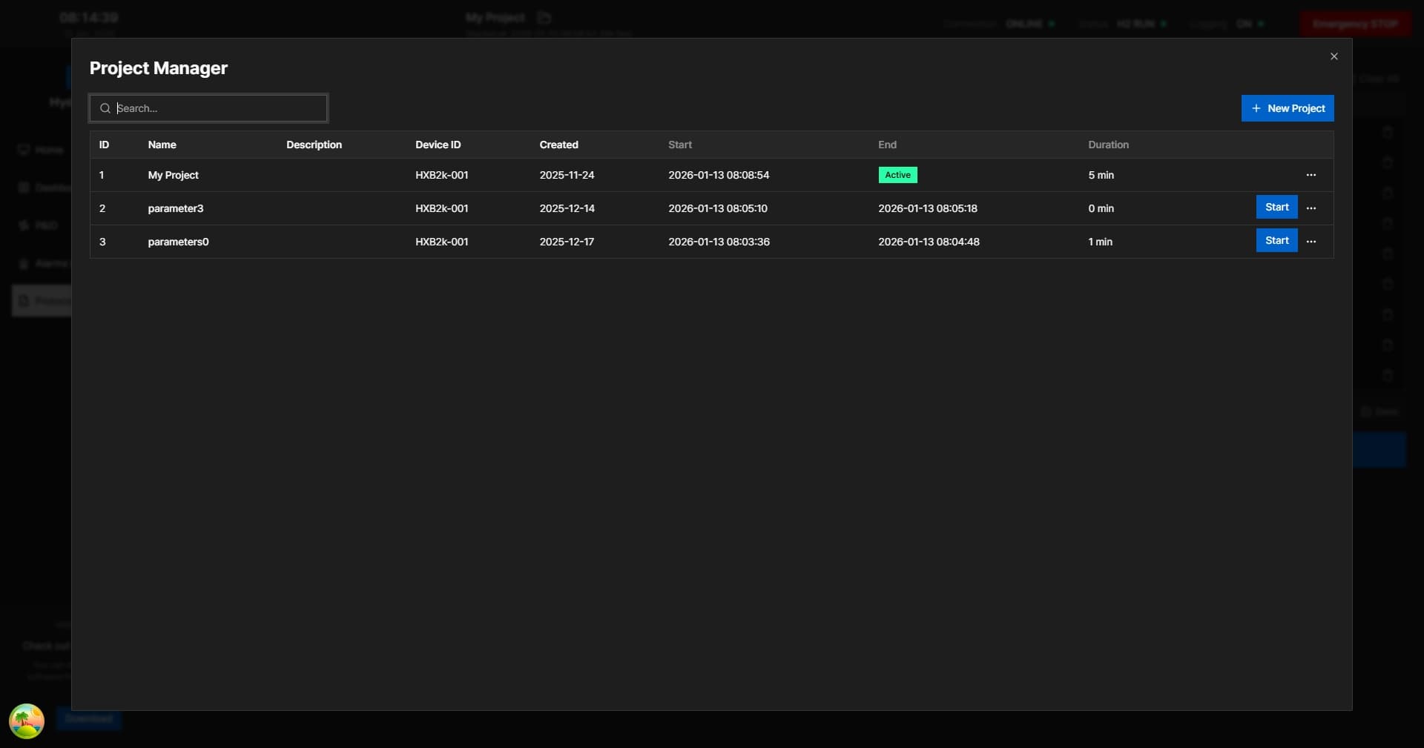Click the magnifier icon in search box
Viewport: 1424px width, 748px height.
point(105,108)
